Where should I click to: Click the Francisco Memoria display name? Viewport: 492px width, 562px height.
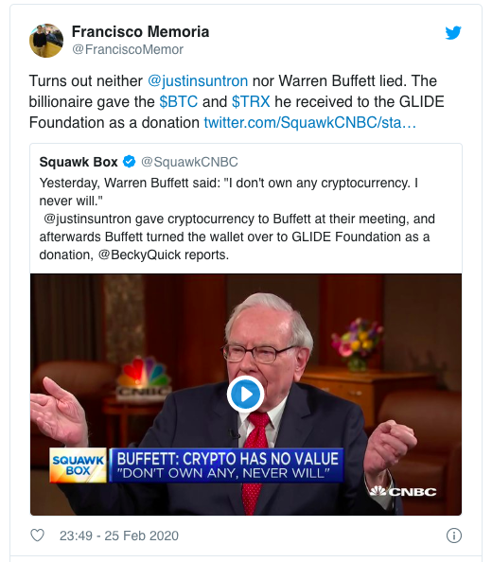(x=140, y=31)
